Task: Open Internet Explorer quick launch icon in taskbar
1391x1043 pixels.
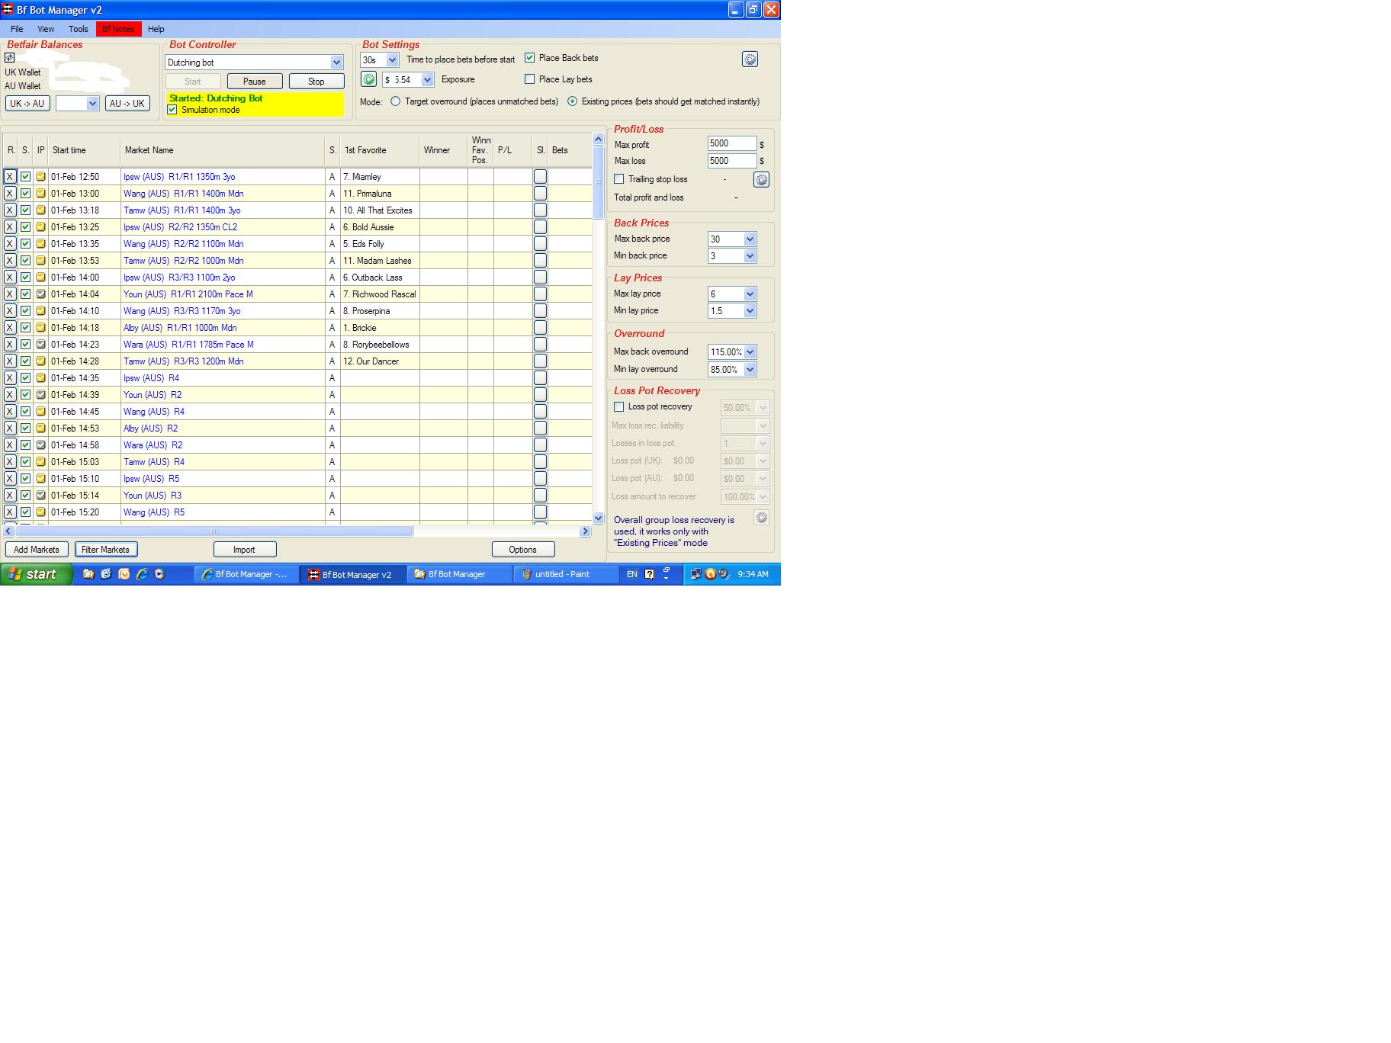Action: pos(142,574)
